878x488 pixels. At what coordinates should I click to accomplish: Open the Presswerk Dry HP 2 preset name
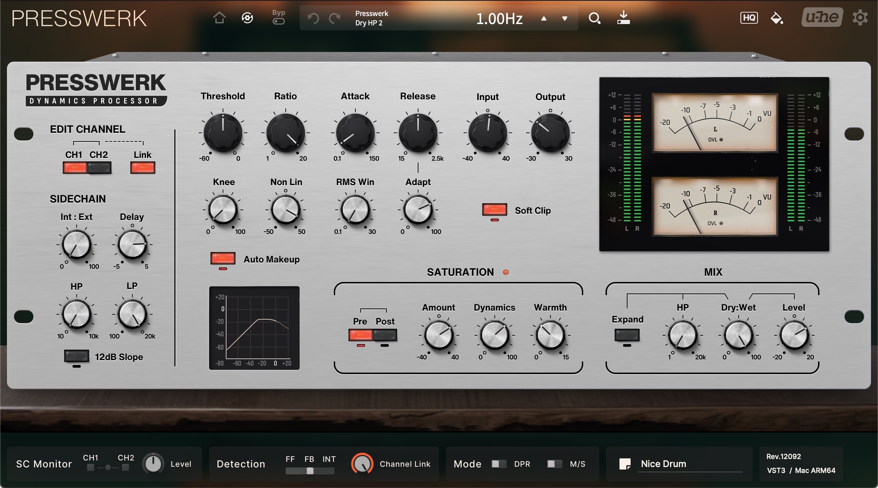pyautogui.click(x=372, y=18)
